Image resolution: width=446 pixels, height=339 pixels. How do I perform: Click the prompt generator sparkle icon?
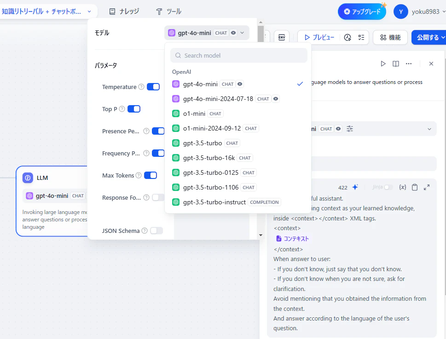(x=355, y=187)
